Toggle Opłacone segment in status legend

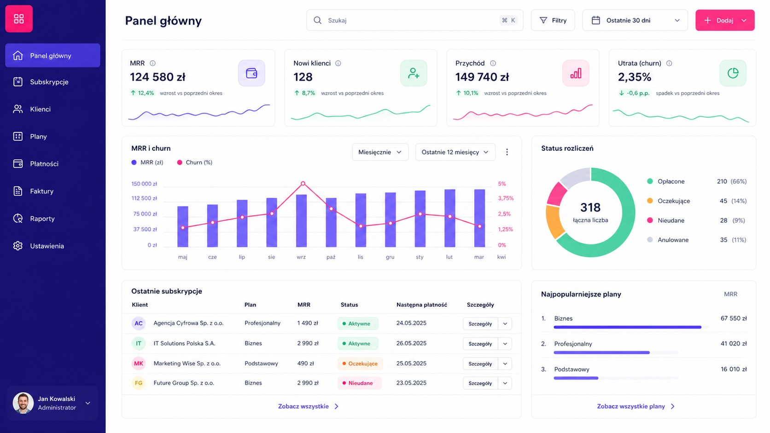point(666,181)
